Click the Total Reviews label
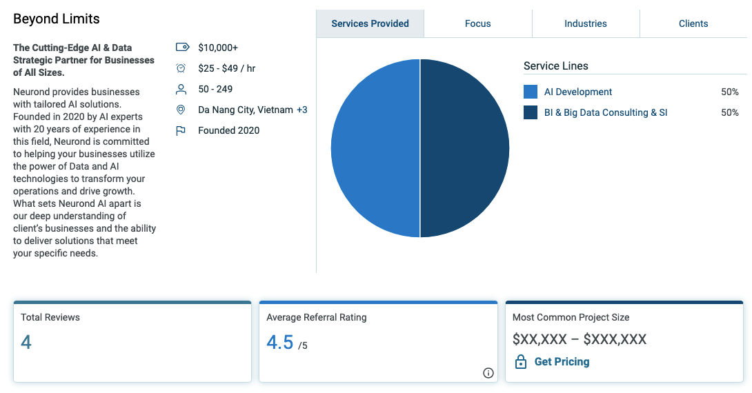Screen dimensions: 752x393 [50, 317]
